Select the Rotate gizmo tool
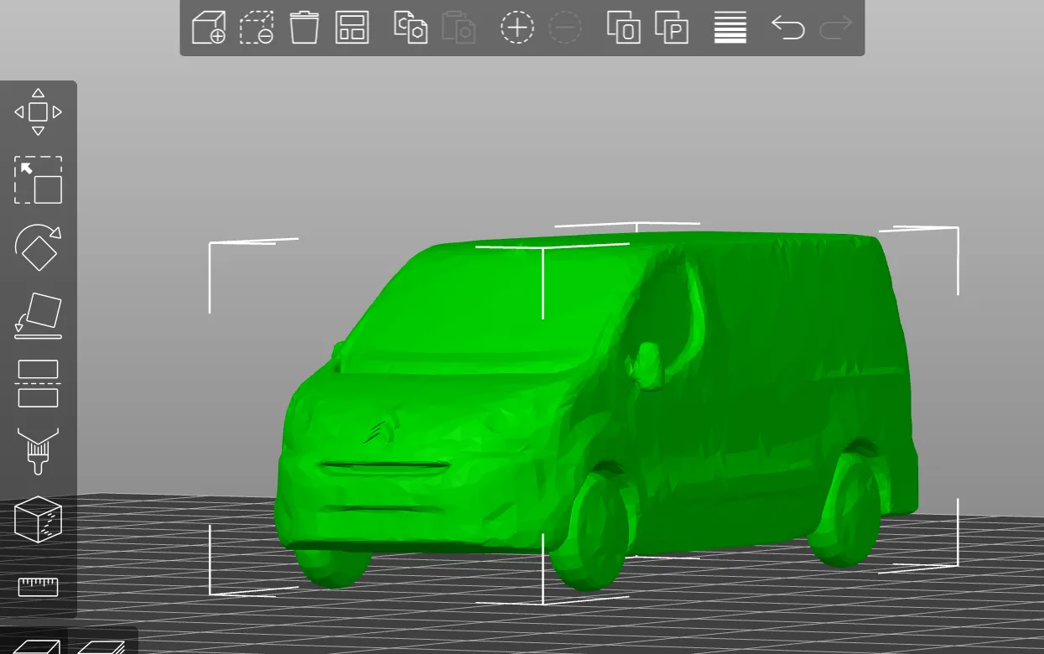1044x654 pixels. click(39, 247)
